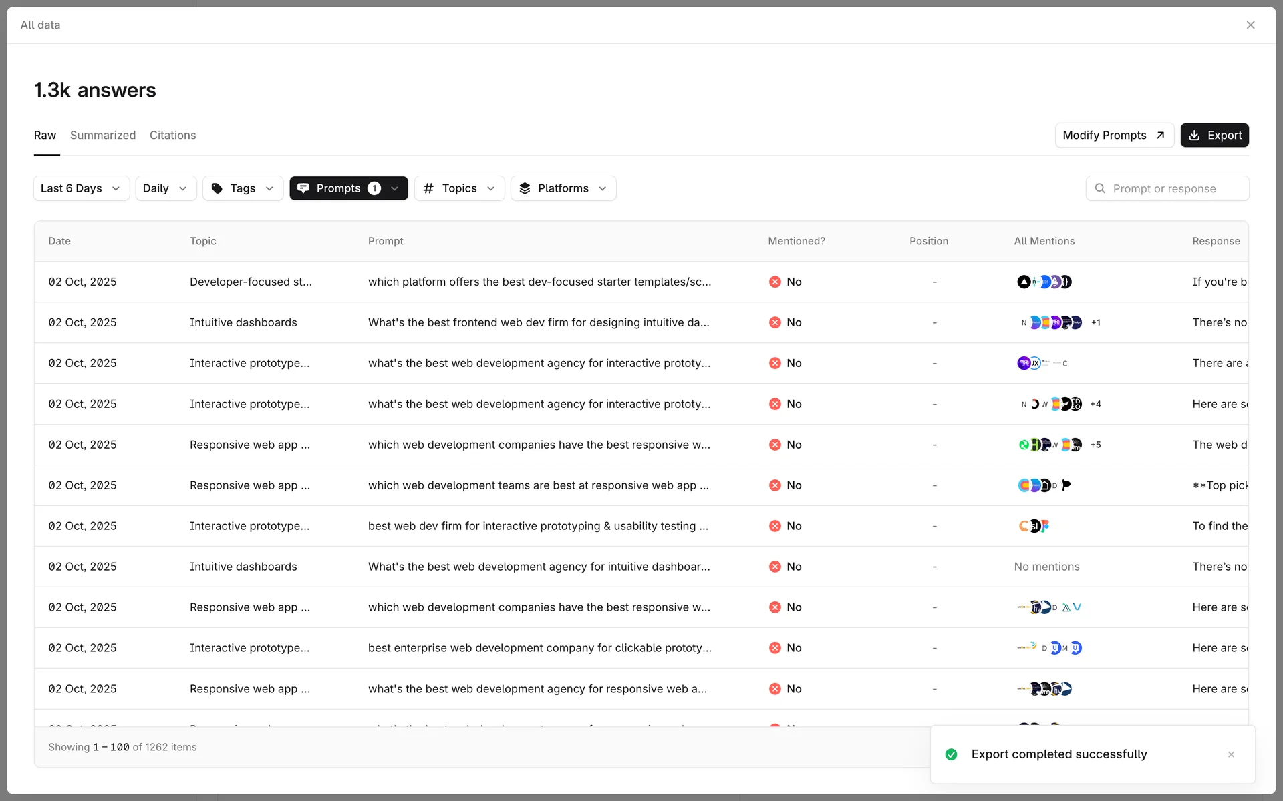Viewport: 1283px width, 801px height.
Task: Open Modify Prompts external link
Action: click(x=1113, y=136)
